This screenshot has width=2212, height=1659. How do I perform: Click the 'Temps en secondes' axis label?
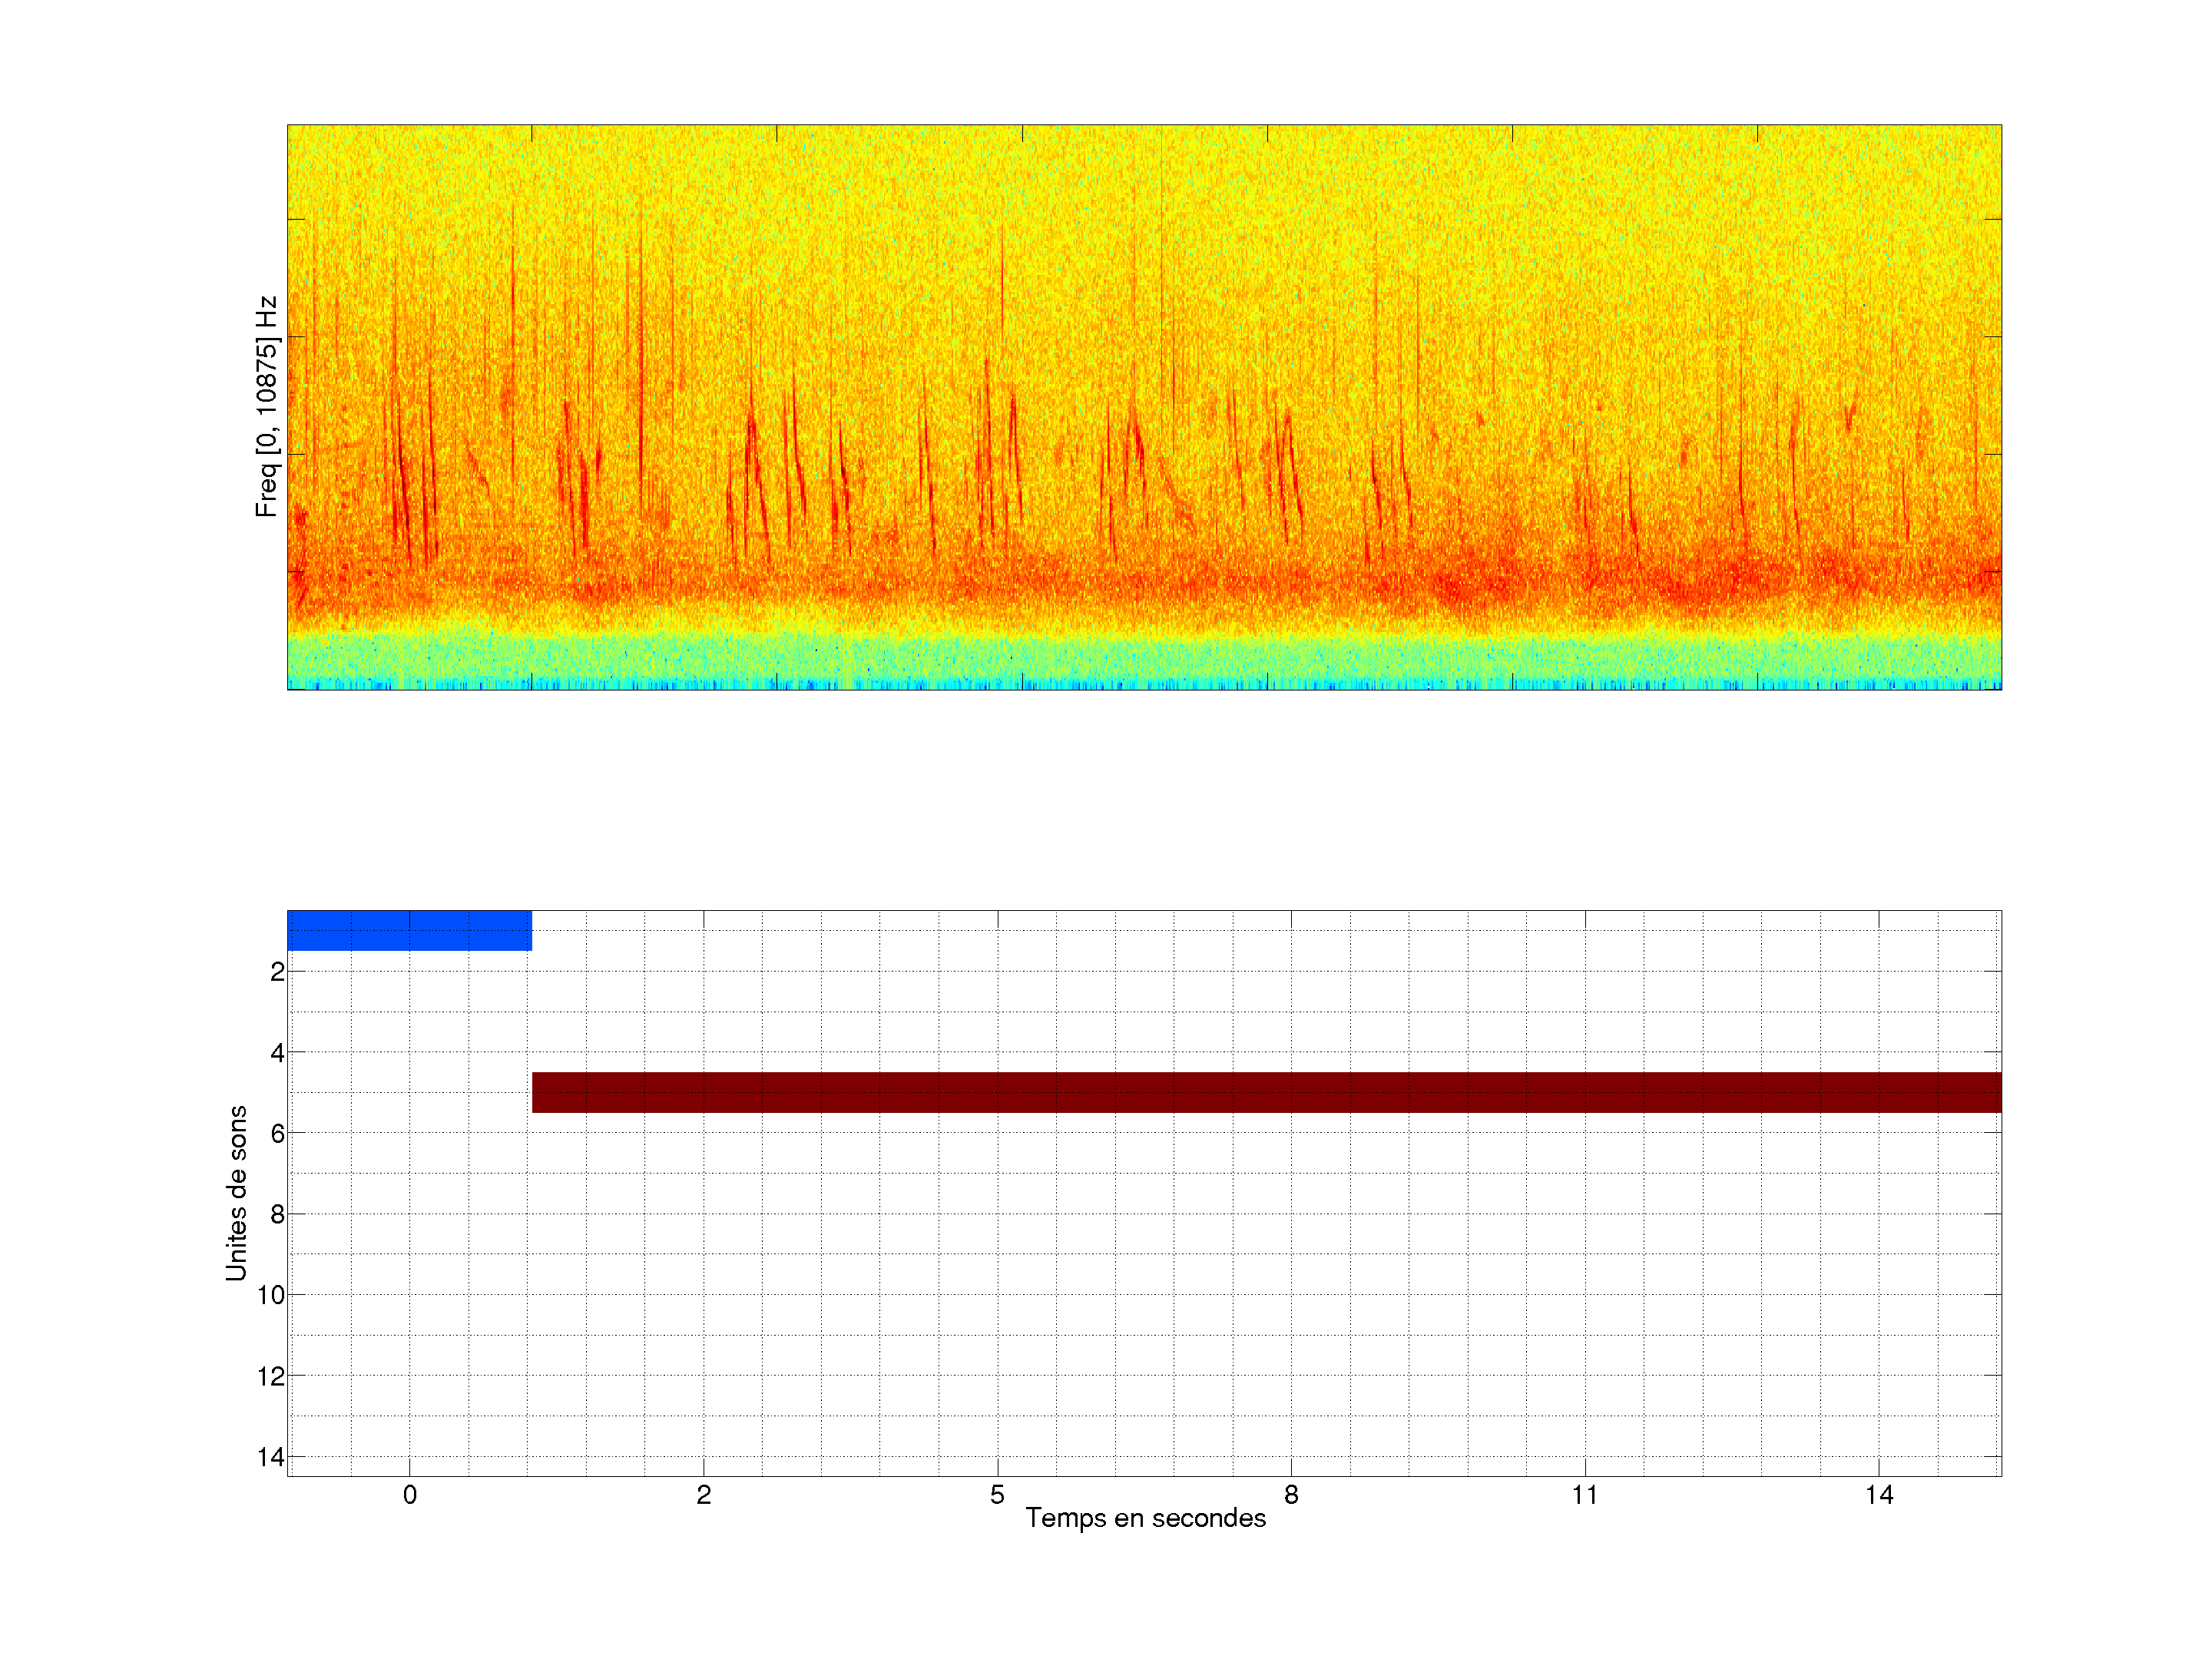1145,1518
